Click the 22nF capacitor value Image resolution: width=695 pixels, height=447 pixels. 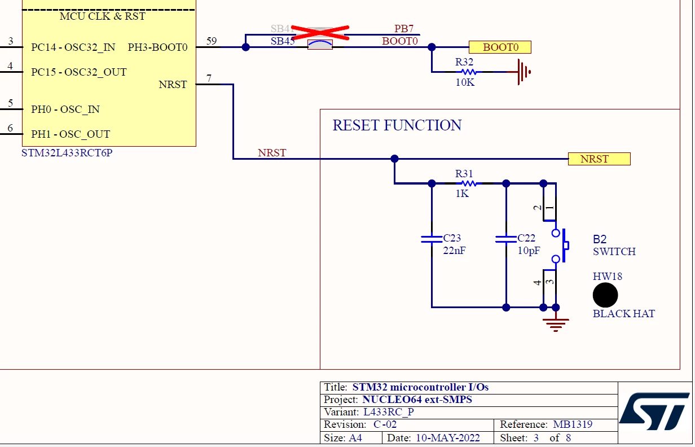pos(455,251)
